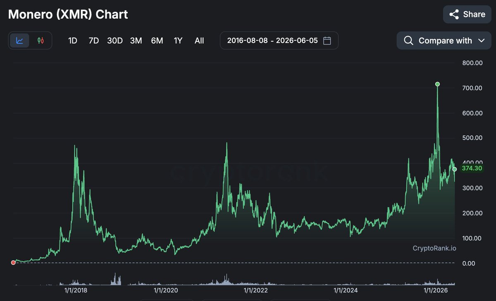Click the magnifier icon in Compare with
This screenshot has width=496, height=301.
tap(408, 41)
